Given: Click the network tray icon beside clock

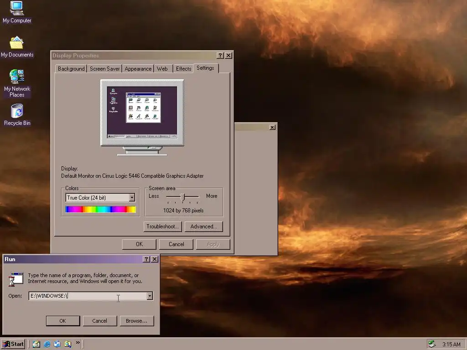Looking at the screenshot, I should click(x=432, y=344).
